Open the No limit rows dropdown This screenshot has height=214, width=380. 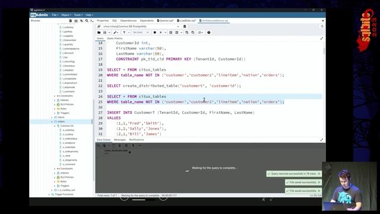click(141, 33)
